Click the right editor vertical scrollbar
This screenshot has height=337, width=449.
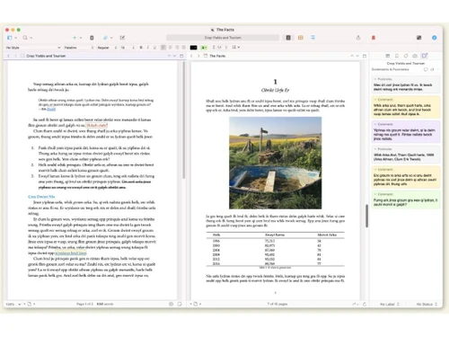pyautogui.click(x=366, y=216)
